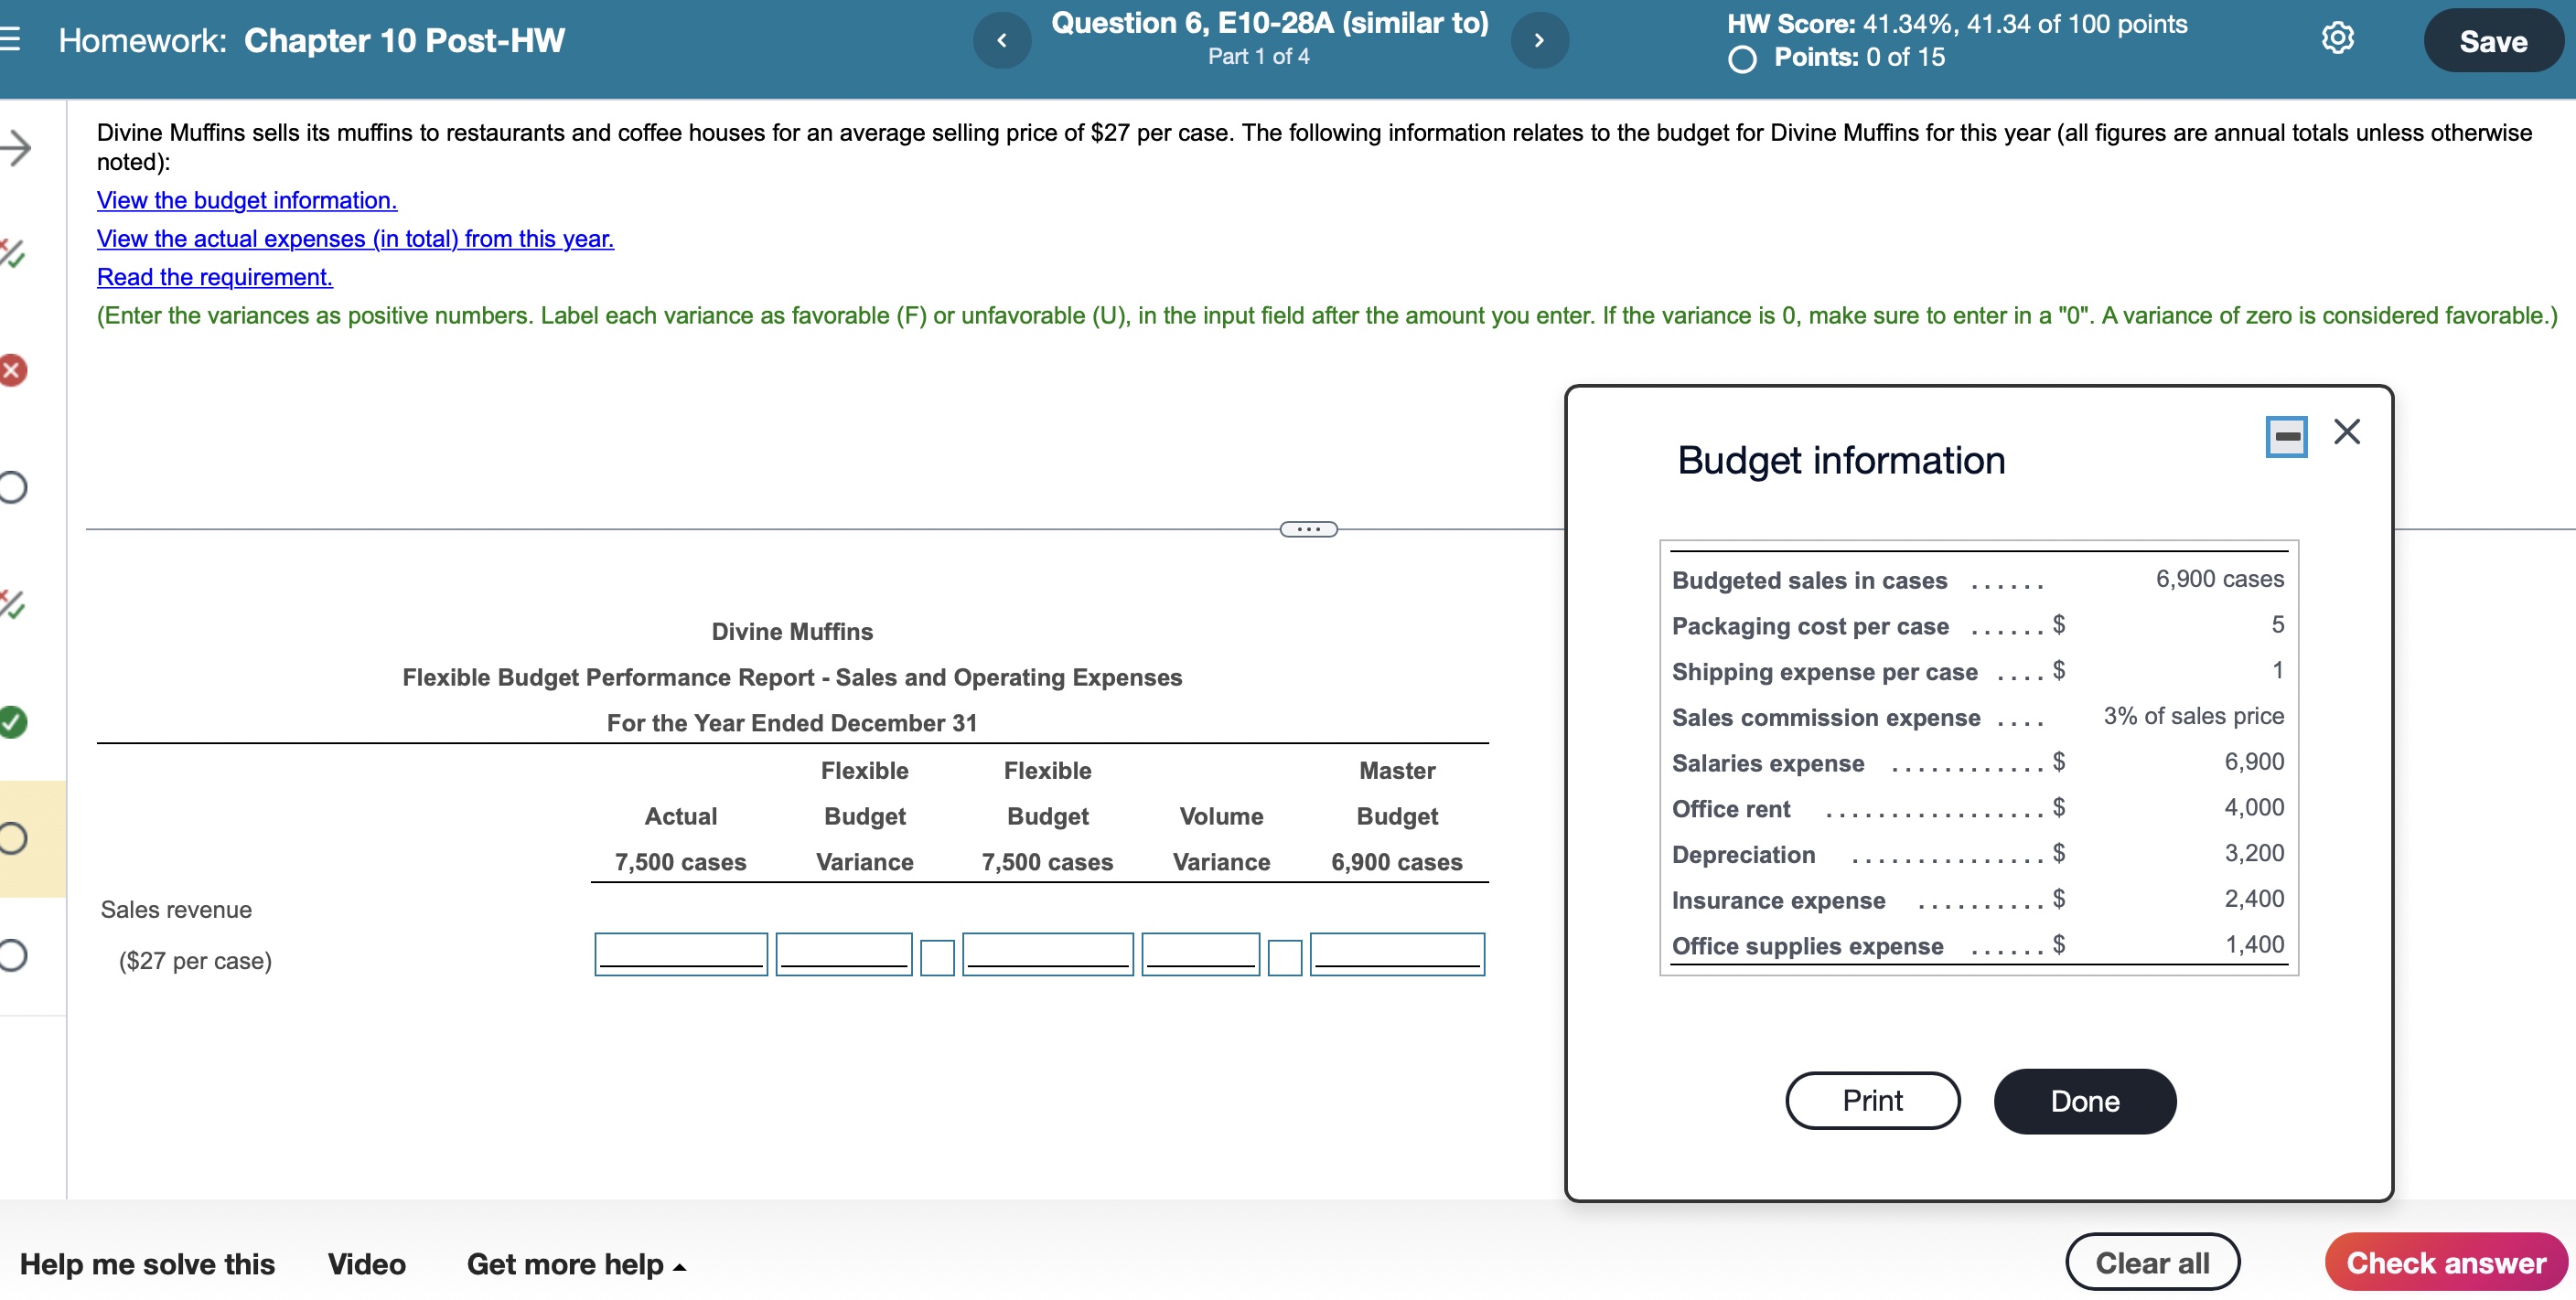Open Help me solve this

point(147,1264)
